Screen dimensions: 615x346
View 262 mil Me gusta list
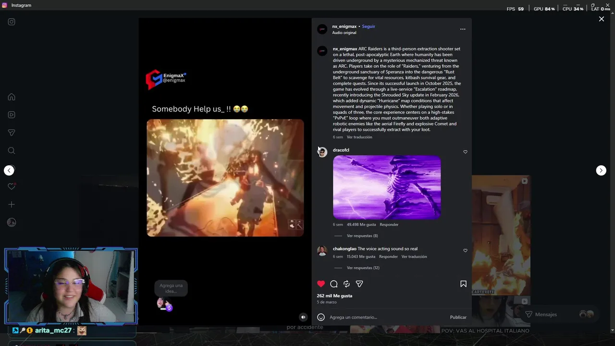point(334,296)
